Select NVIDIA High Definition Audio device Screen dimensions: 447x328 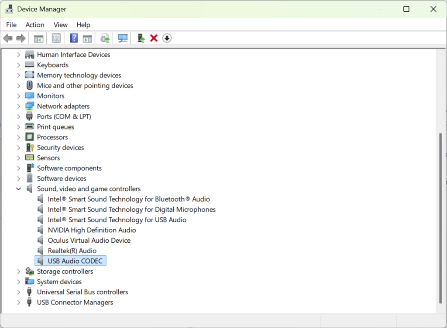click(92, 230)
